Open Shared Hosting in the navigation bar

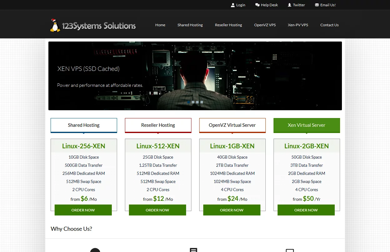point(190,25)
